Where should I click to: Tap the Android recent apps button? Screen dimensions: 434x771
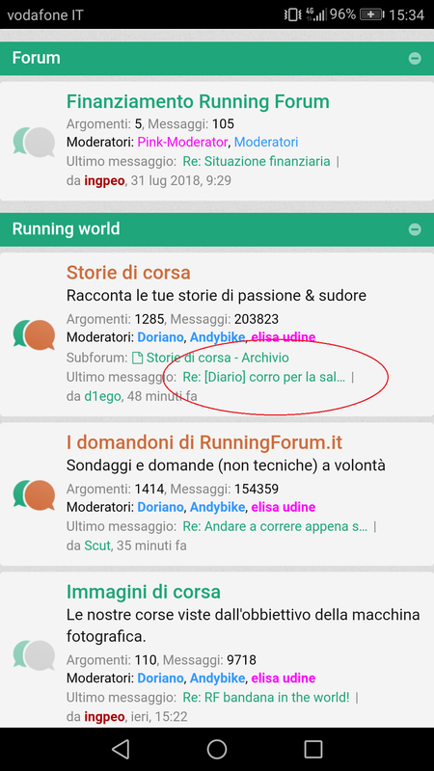(312, 749)
